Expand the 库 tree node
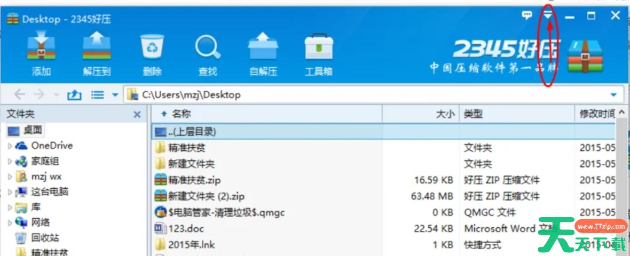The height and width of the screenshot is (256, 630). point(10,207)
